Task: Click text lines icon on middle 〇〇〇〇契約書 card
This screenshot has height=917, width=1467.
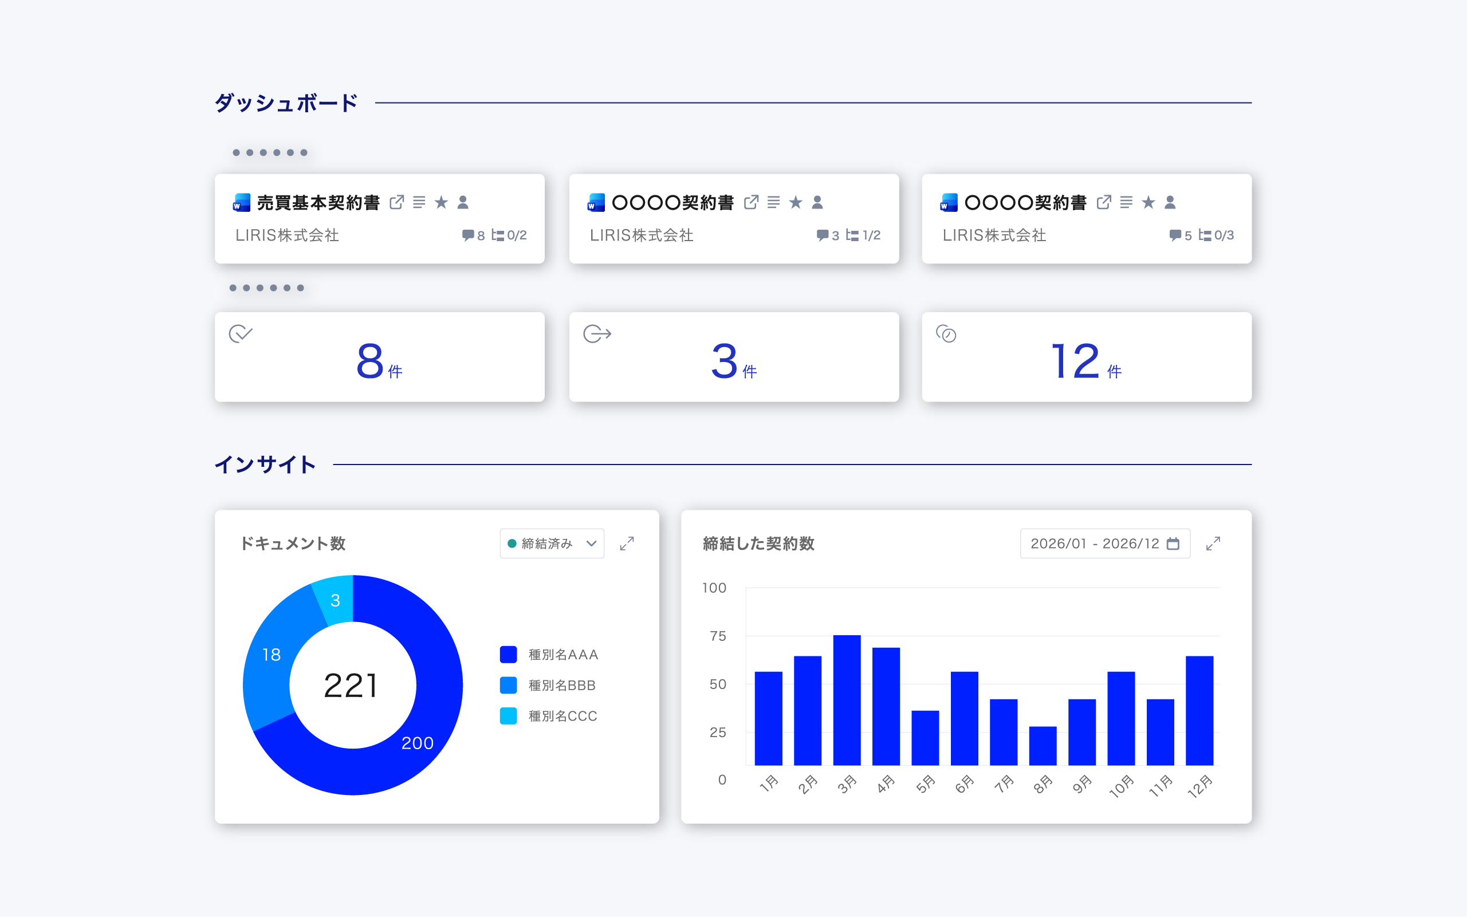Action: [x=773, y=202]
